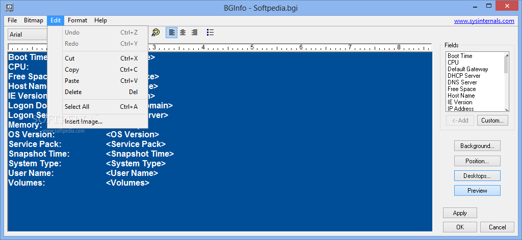Click the <System Type> field in editor
The height and width of the screenshot is (240, 522).
136,163
